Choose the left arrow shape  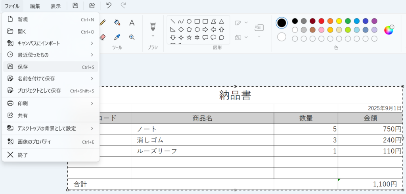(x=213, y=29)
